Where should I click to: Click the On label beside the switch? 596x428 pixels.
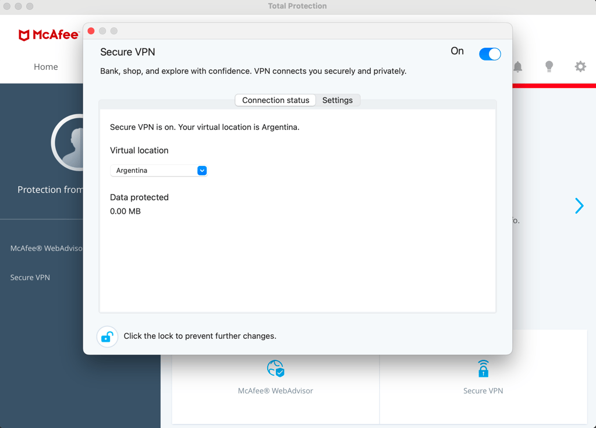(x=457, y=51)
